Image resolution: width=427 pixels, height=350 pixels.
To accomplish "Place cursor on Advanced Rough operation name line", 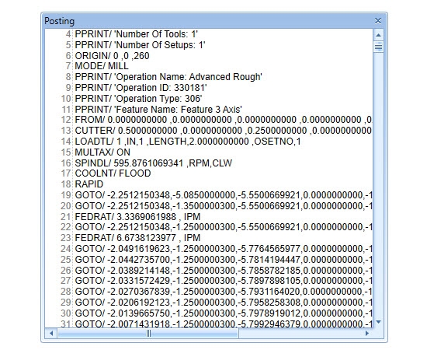I will coord(168,77).
